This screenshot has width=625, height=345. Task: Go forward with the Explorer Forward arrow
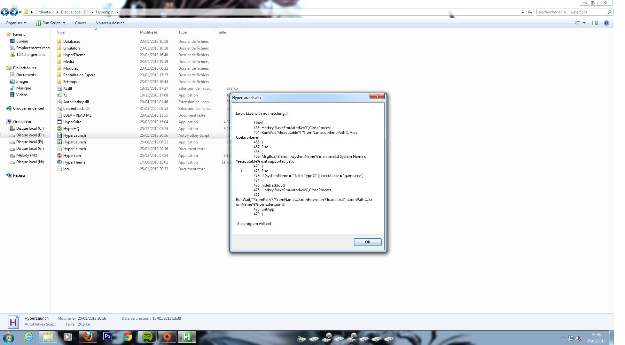14,12
